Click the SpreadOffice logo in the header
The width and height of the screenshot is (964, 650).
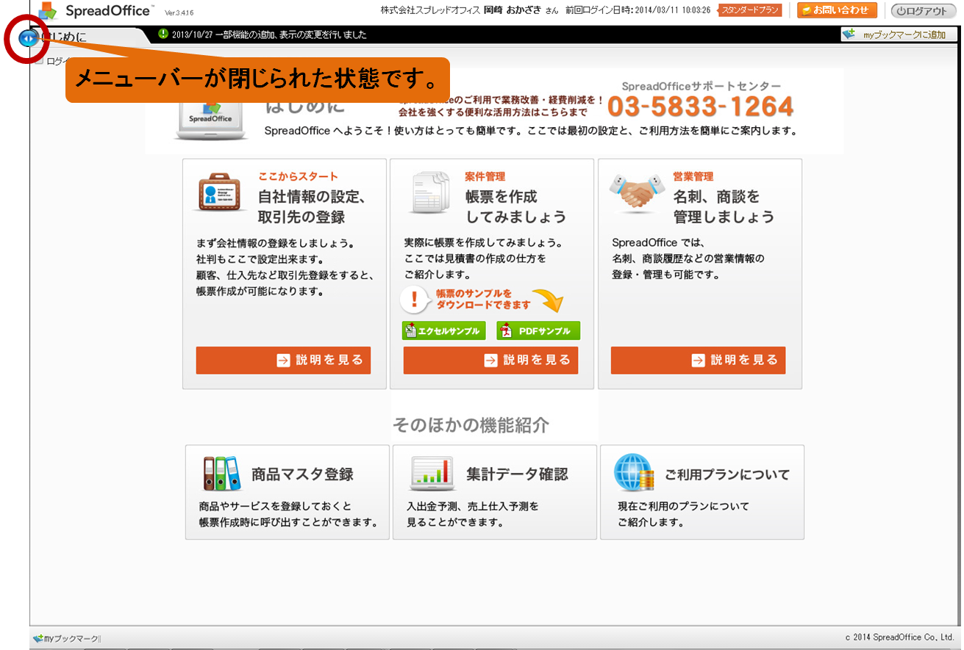click(96, 11)
